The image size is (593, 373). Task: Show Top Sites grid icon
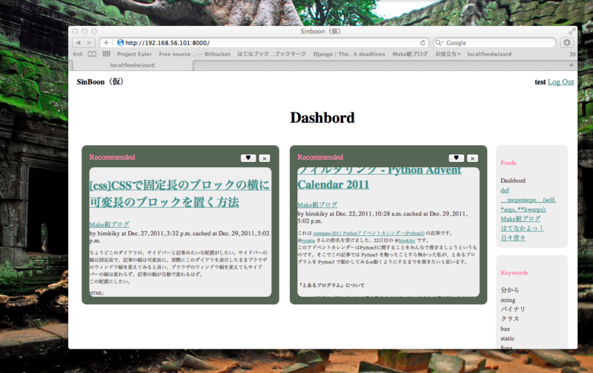click(x=107, y=54)
